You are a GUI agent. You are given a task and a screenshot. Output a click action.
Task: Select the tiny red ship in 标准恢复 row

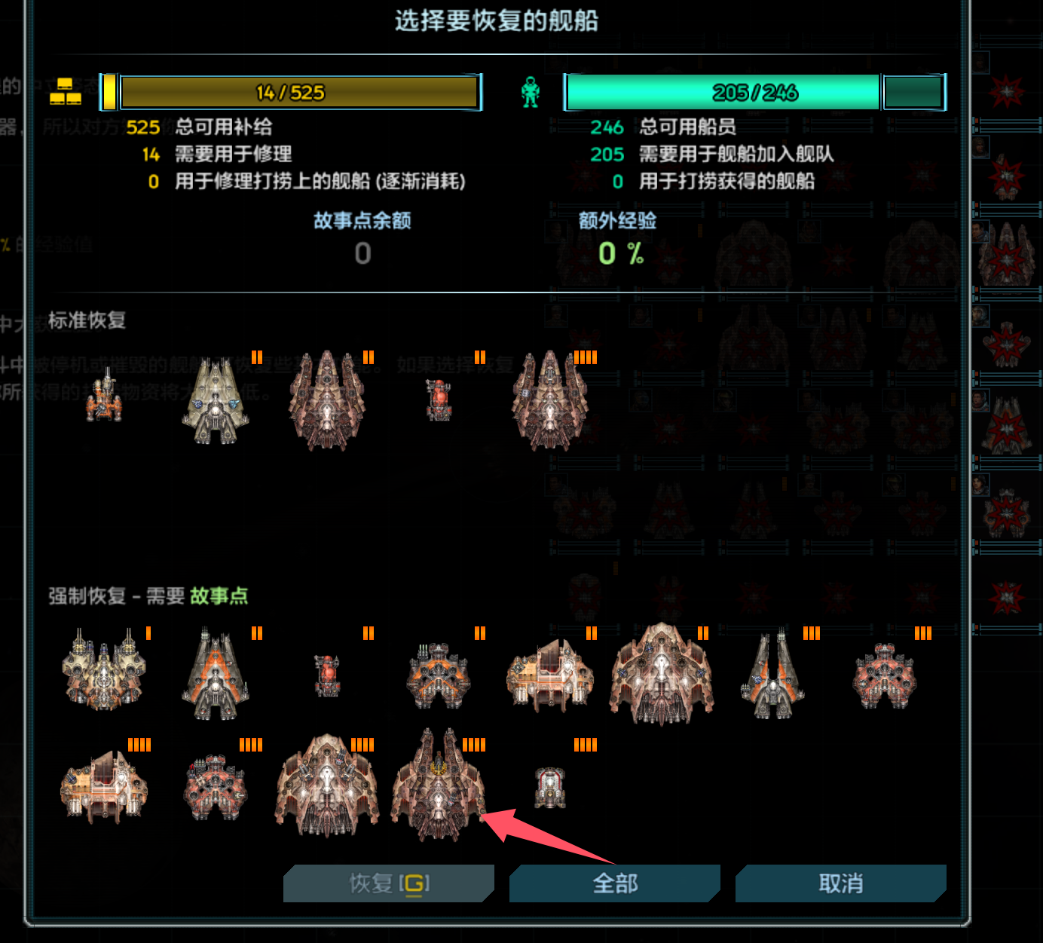[x=439, y=400]
